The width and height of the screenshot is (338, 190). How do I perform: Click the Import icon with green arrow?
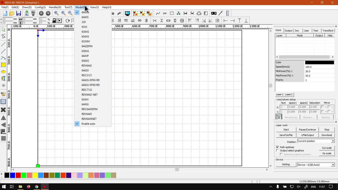click(27, 13)
